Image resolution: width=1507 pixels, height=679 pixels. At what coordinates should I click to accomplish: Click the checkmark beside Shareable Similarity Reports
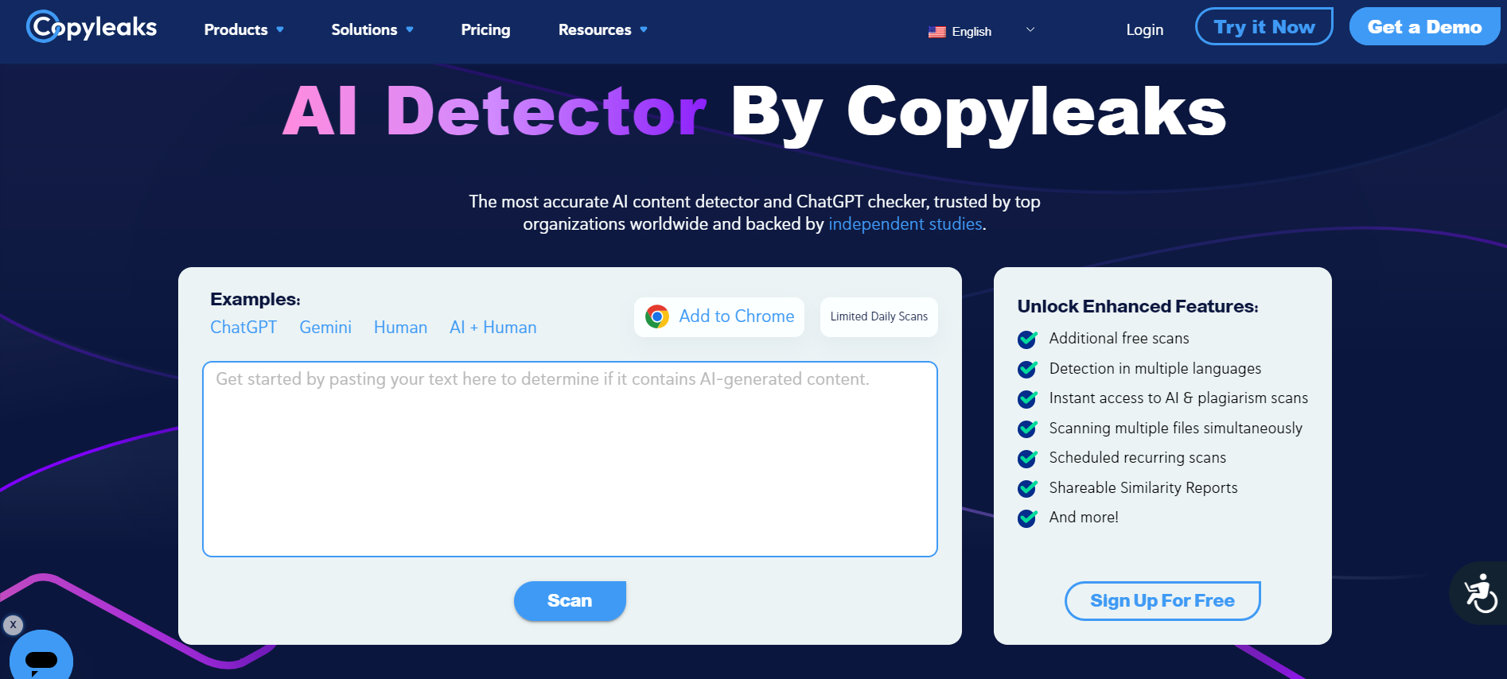point(1027,488)
